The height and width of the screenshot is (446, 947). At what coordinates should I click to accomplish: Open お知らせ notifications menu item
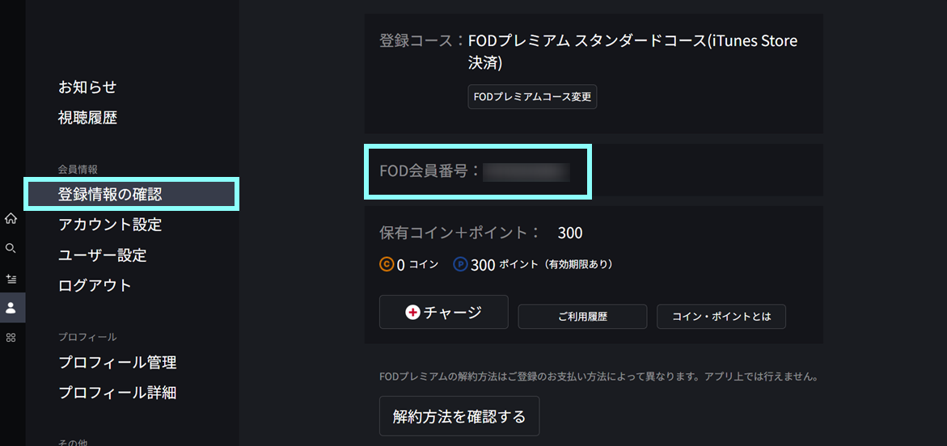point(87,87)
